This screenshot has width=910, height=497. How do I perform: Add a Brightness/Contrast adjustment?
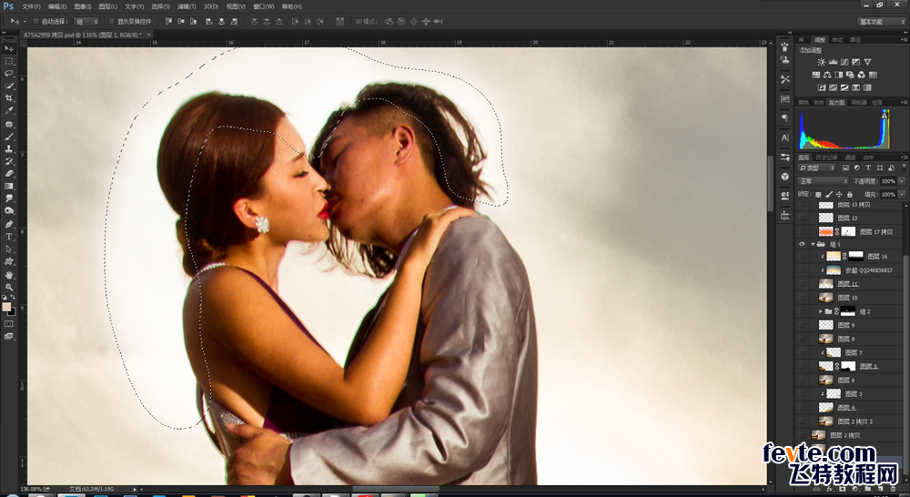coord(821,62)
